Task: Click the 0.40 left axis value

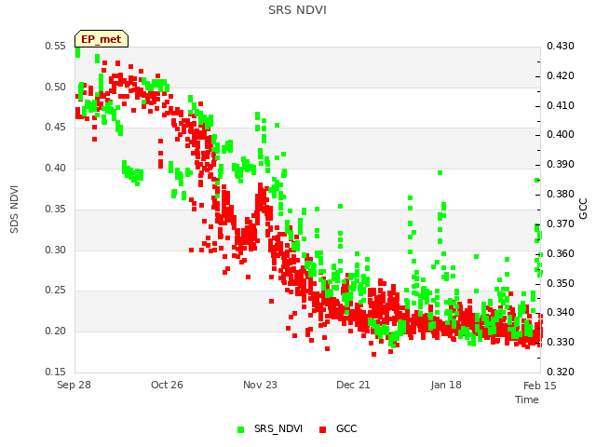Action: 56,168
